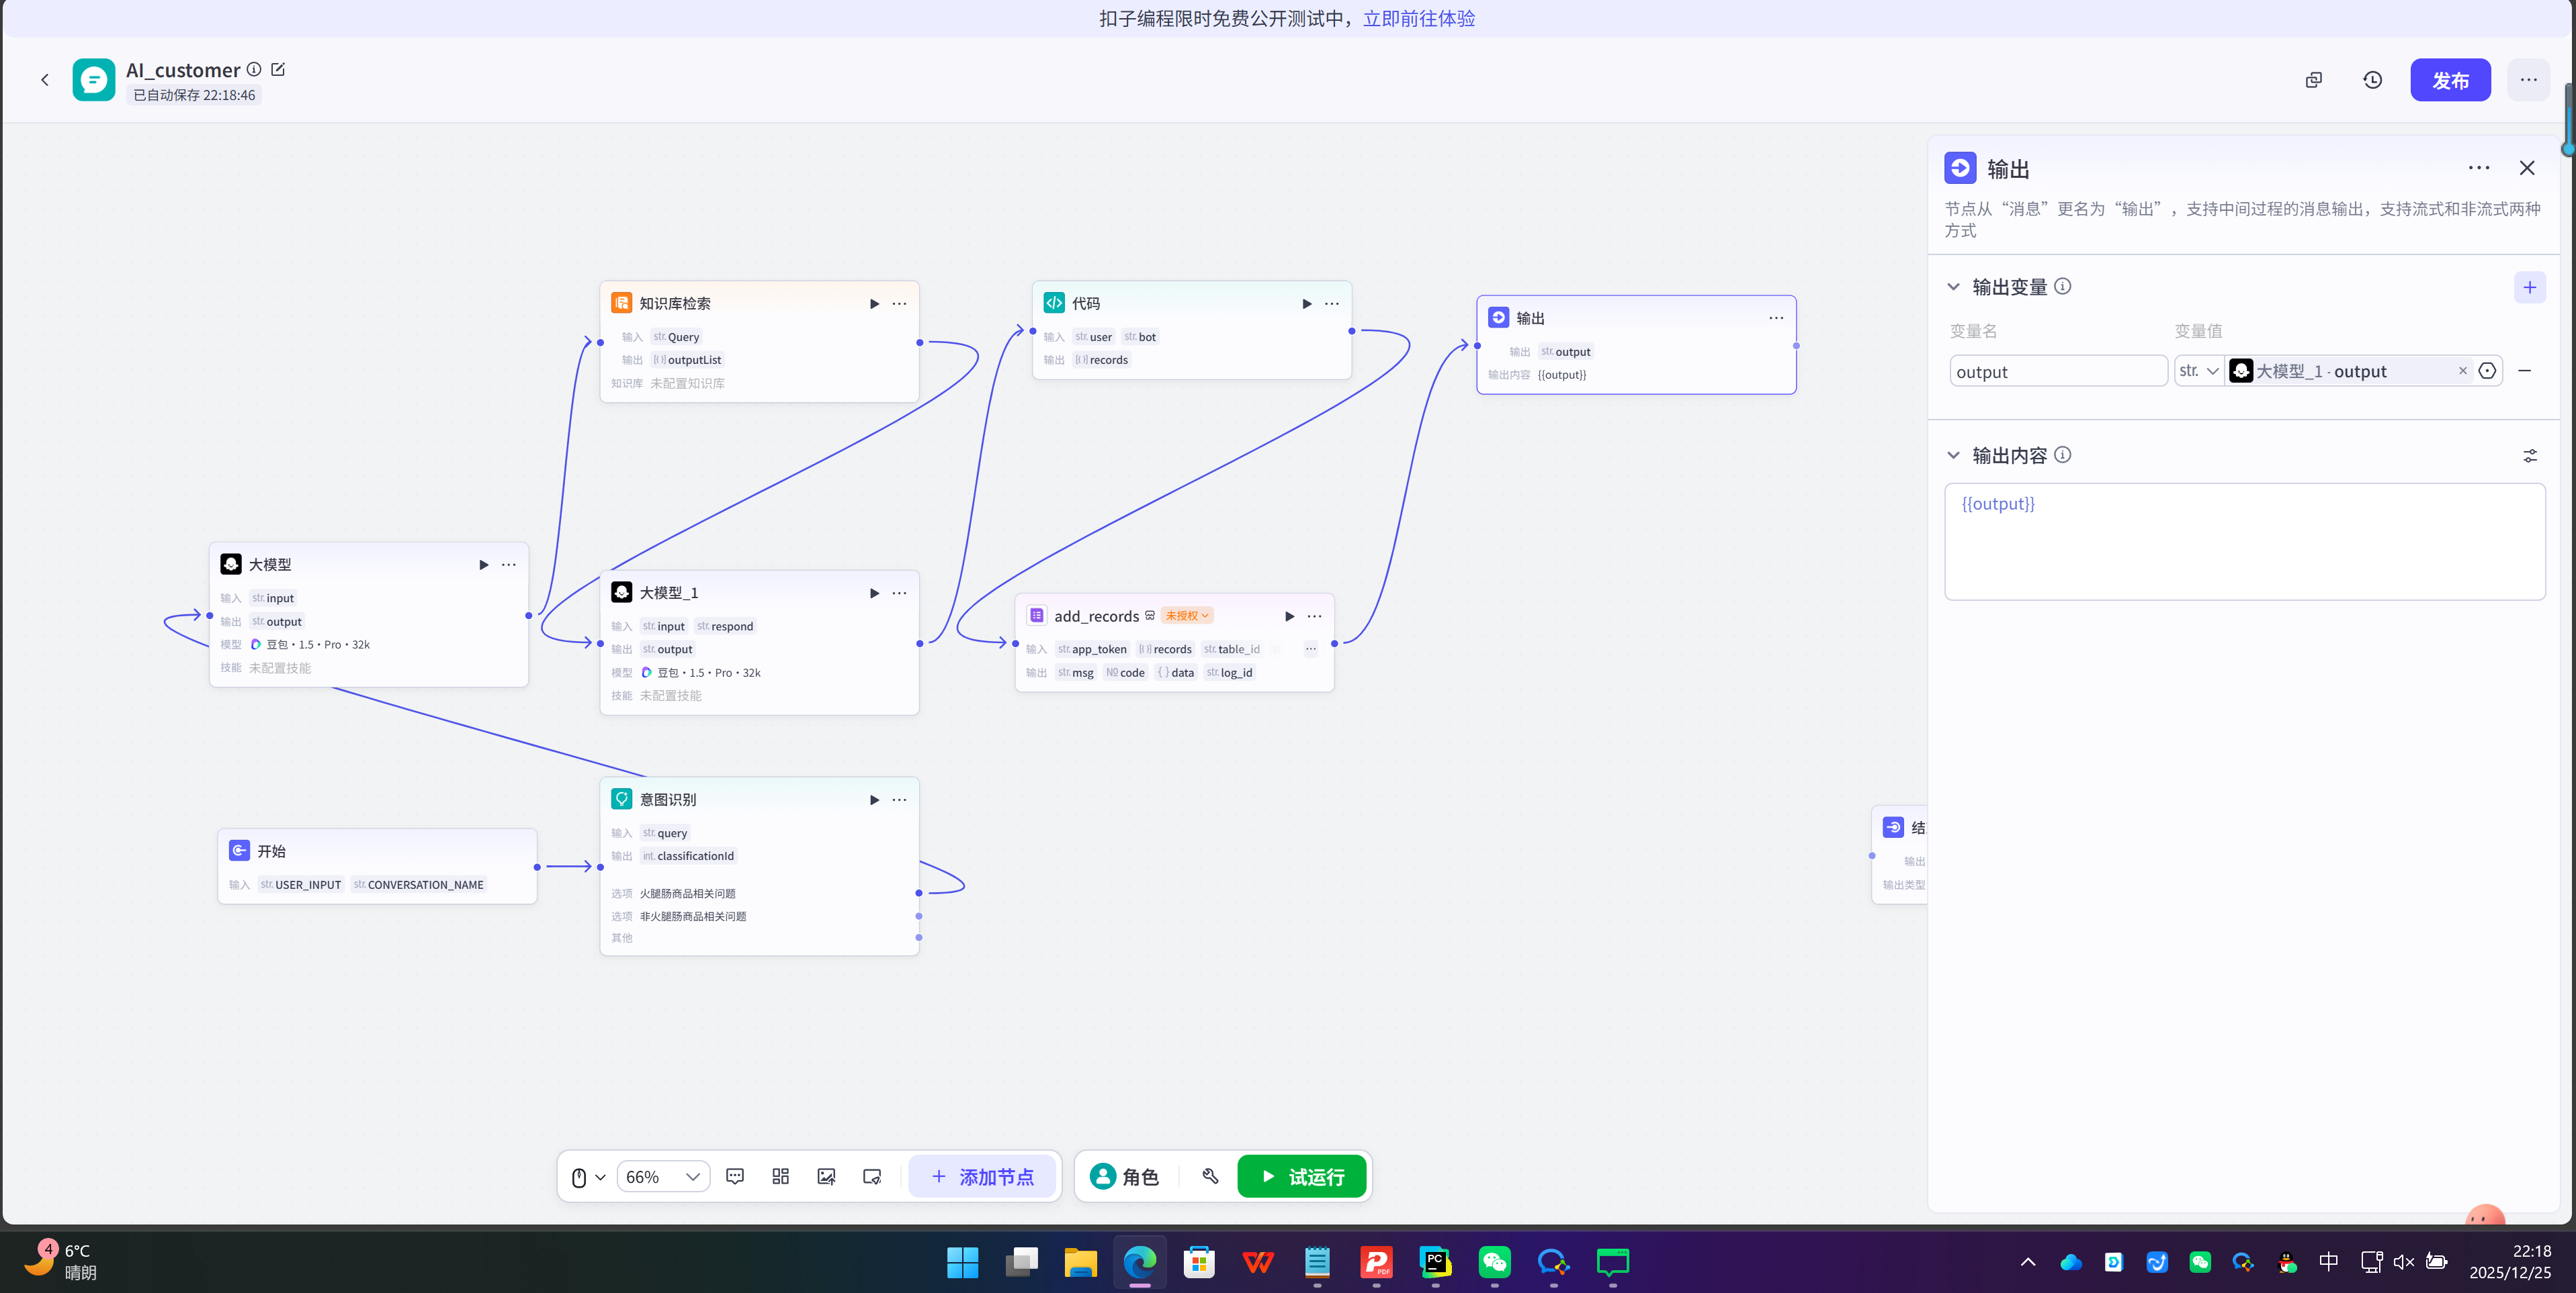Collapse the 输出内容 section
Image resolution: width=2576 pixels, height=1293 pixels.
click(x=1953, y=456)
